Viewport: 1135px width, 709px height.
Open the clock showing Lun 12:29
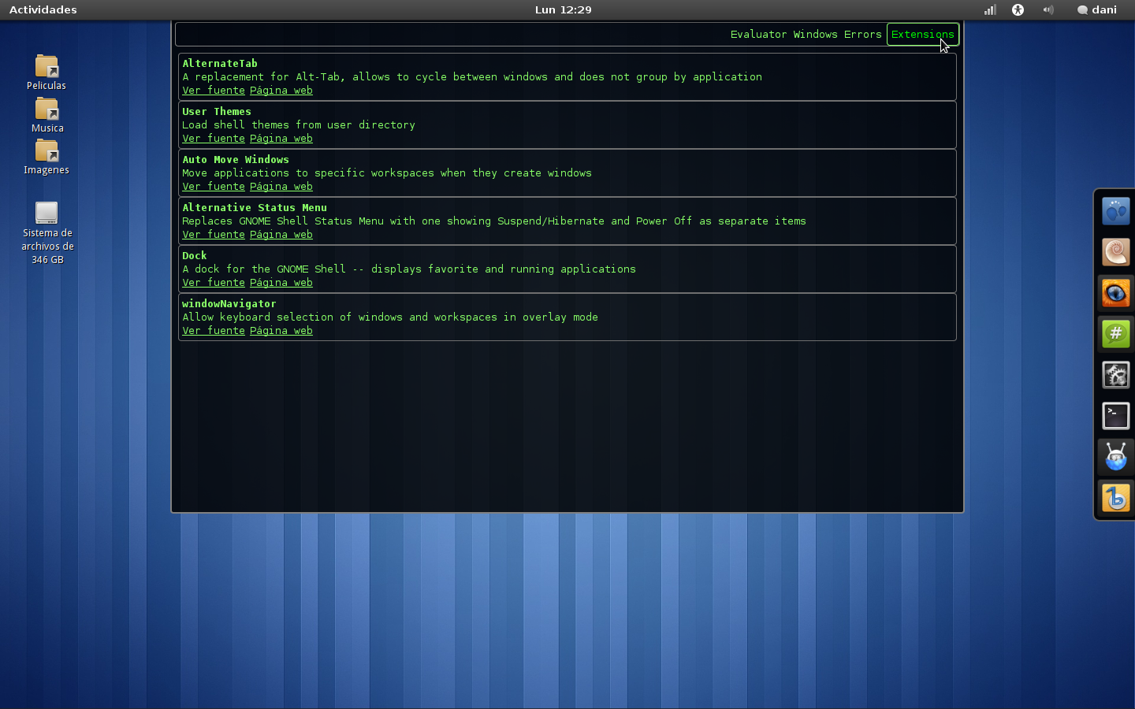click(563, 9)
